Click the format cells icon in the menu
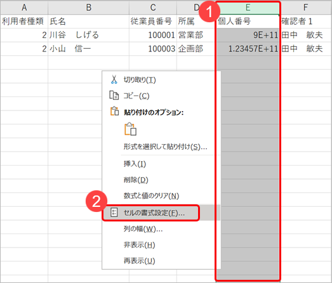Viewport: 332px width, 283px height. (x=114, y=213)
